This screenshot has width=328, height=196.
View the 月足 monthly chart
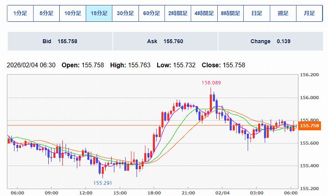[x=309, y=14]
